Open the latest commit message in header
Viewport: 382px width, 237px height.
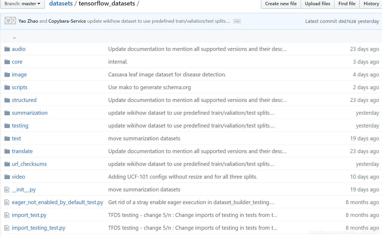159,21
